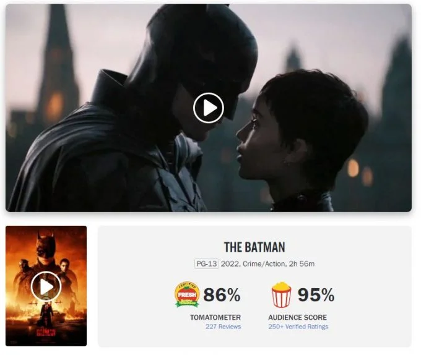Click the 86% Tomatometer score
421x355 pixels.
(222, 294)
